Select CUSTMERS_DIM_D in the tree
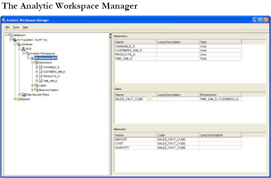Screen dimensions: 271x178 (x=54, y=72)
